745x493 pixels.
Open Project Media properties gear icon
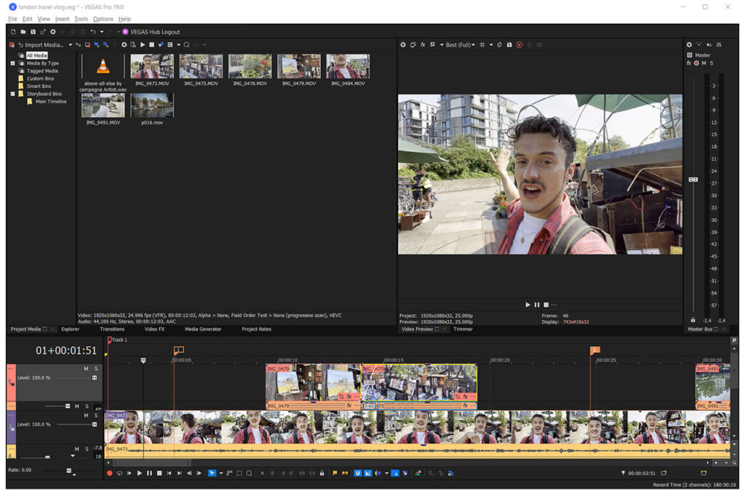coord(124,44)
